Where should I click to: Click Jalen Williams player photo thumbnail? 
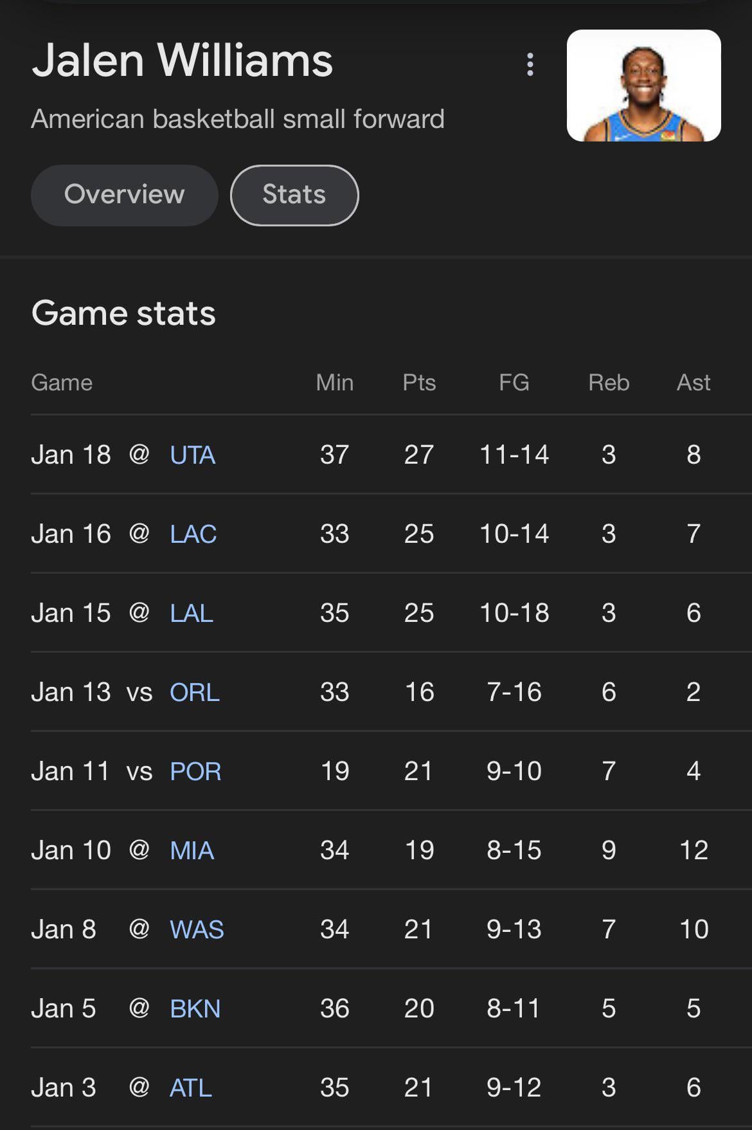[643, 86]
